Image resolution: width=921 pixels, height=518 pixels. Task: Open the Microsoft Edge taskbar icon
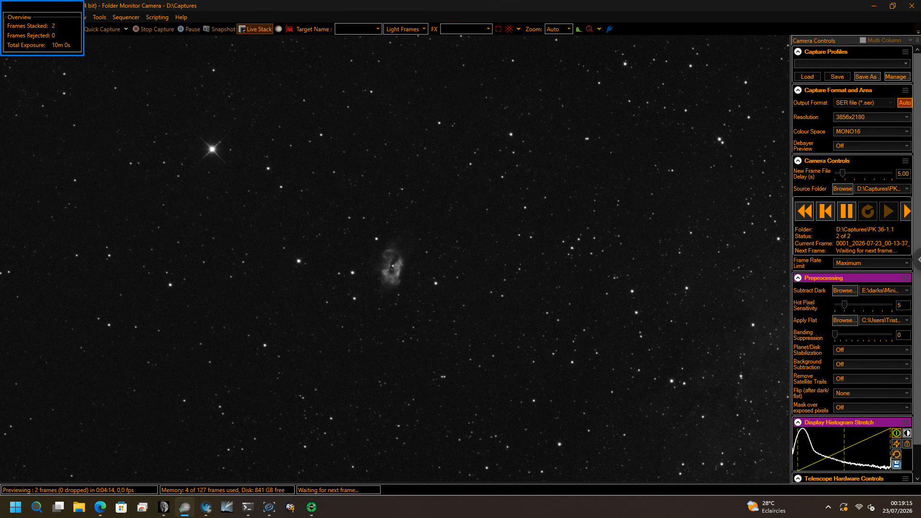(100, 507)
